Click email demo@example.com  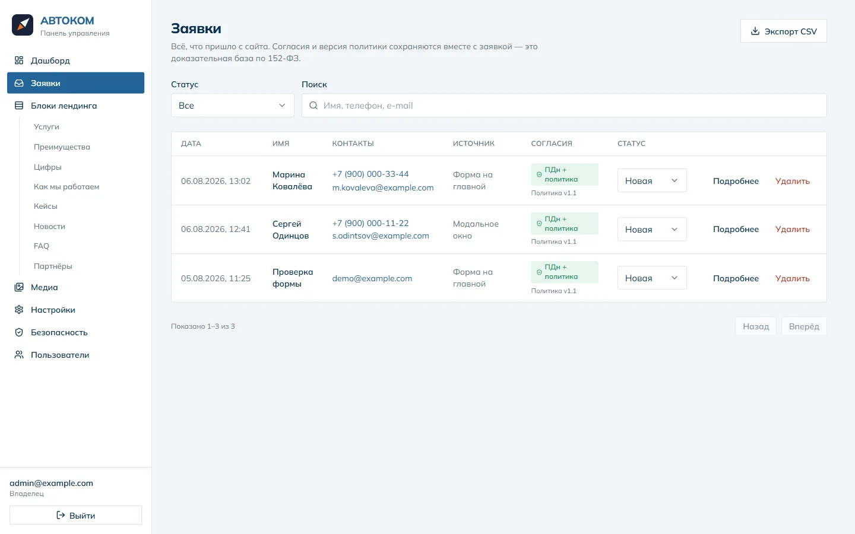pyautogui.click(x=372, y=278)
